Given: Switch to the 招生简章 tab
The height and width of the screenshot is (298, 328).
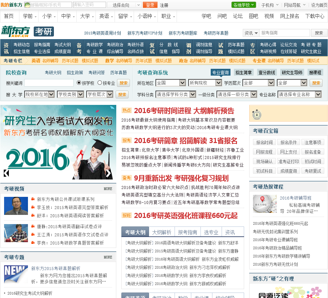Looking at the screenshot, I should pos(243,73).
